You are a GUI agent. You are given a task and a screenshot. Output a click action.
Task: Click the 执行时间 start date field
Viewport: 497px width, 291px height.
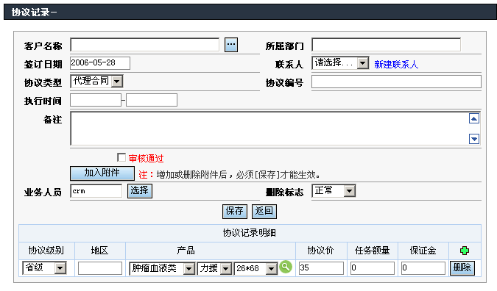(x=96, y=100)
